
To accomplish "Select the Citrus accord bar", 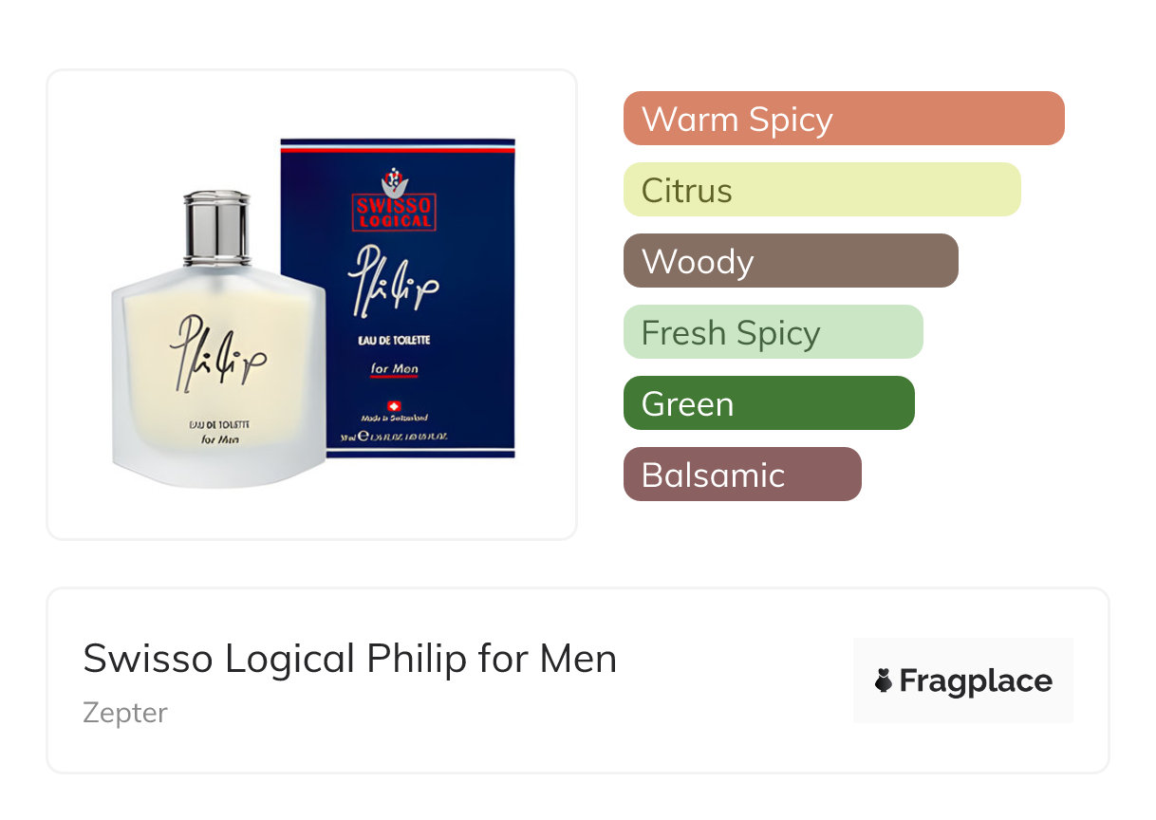I will coord(822,190).
